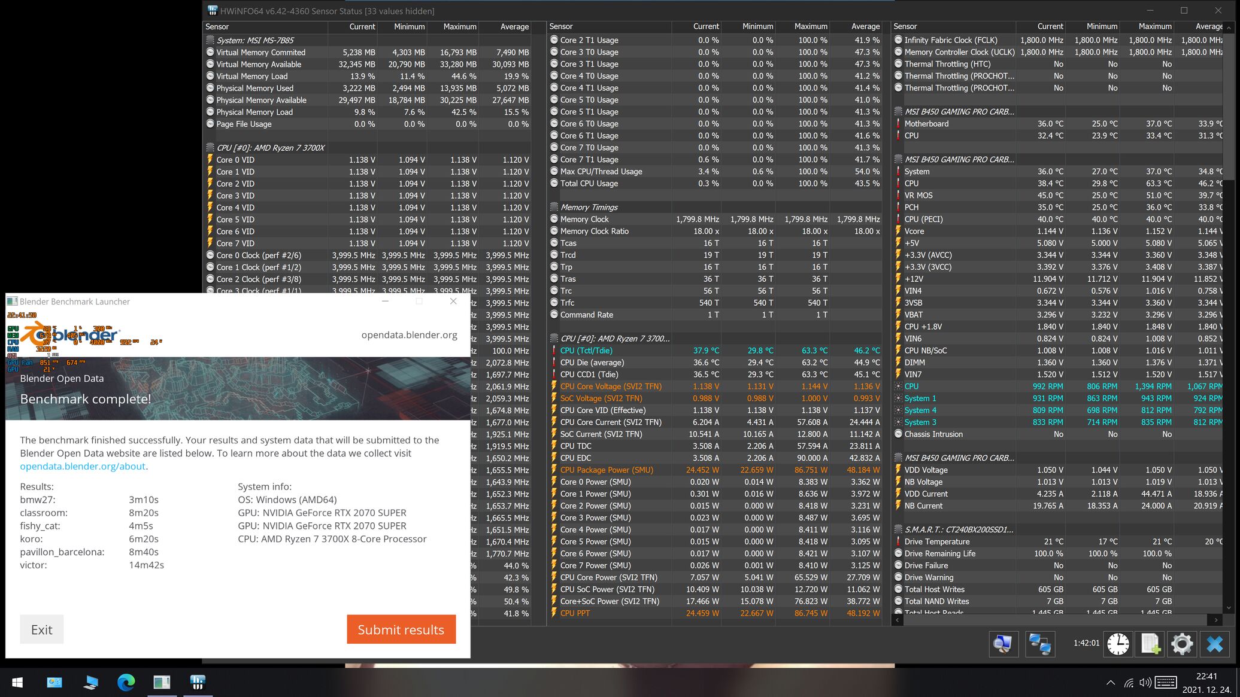Image resolution: width=1240 pixels, height=697 pixels.
Task: Open the opendata.blender.org/about link
Action: tap(83, 466)
